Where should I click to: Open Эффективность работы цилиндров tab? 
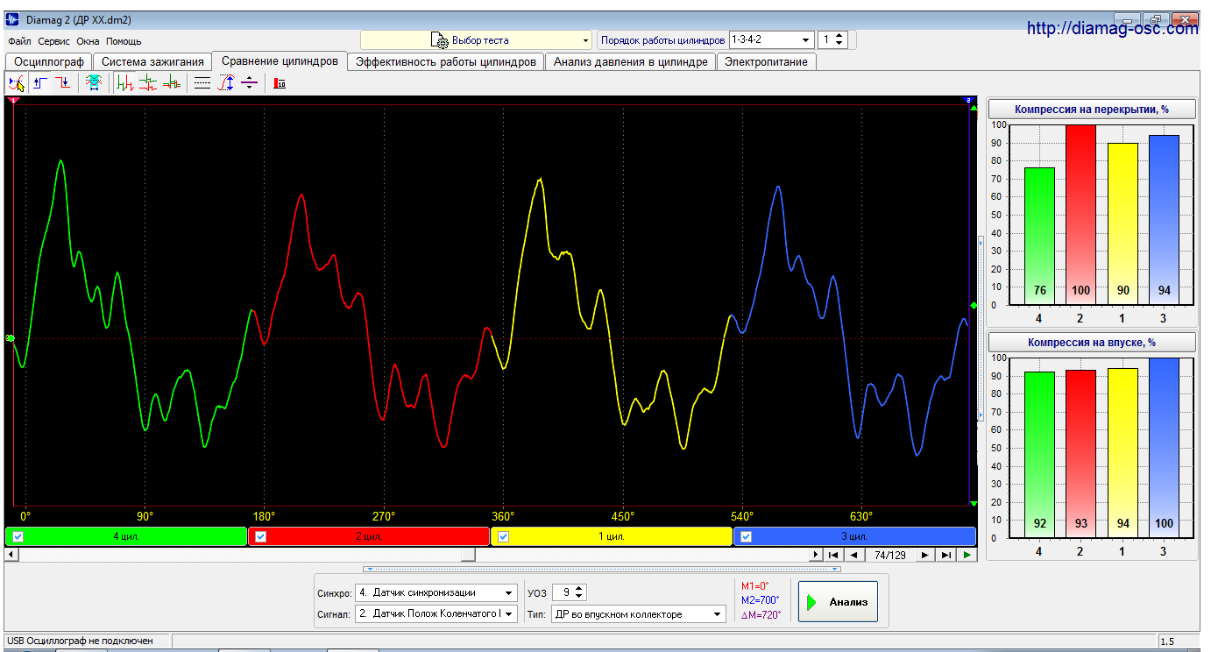pyautogui.click(x=446, y=62)
